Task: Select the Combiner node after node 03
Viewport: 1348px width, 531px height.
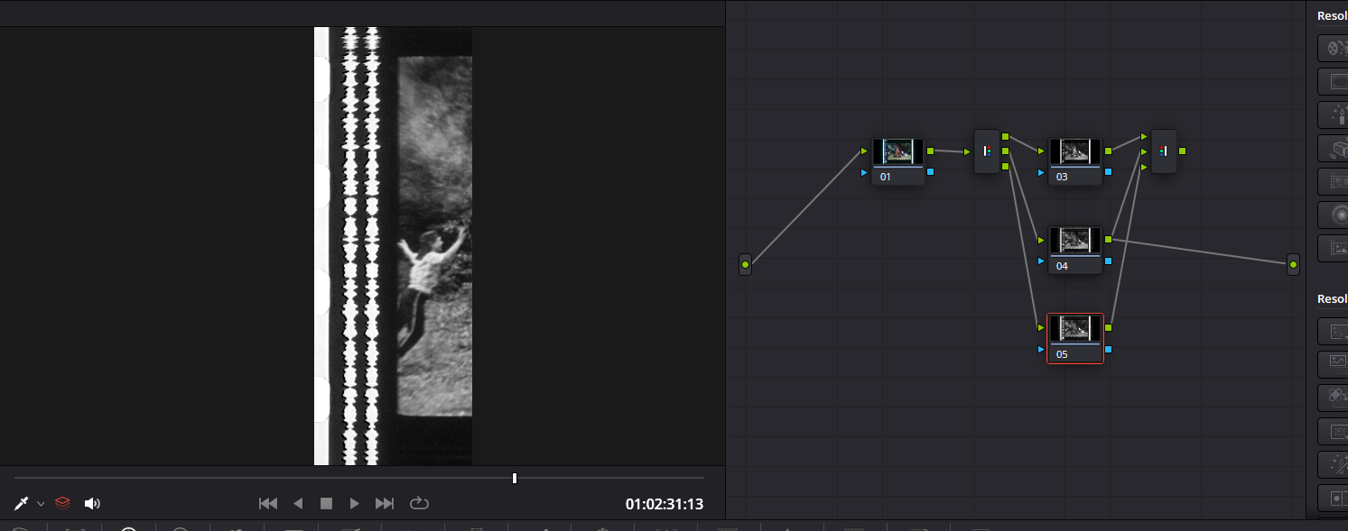Action: click(1164, 151)
